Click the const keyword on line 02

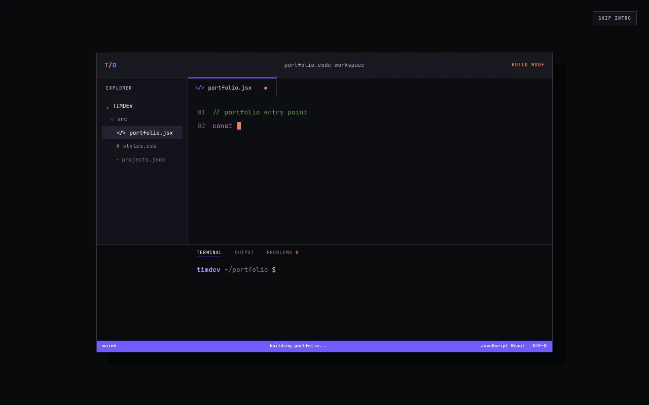point(223,126)
